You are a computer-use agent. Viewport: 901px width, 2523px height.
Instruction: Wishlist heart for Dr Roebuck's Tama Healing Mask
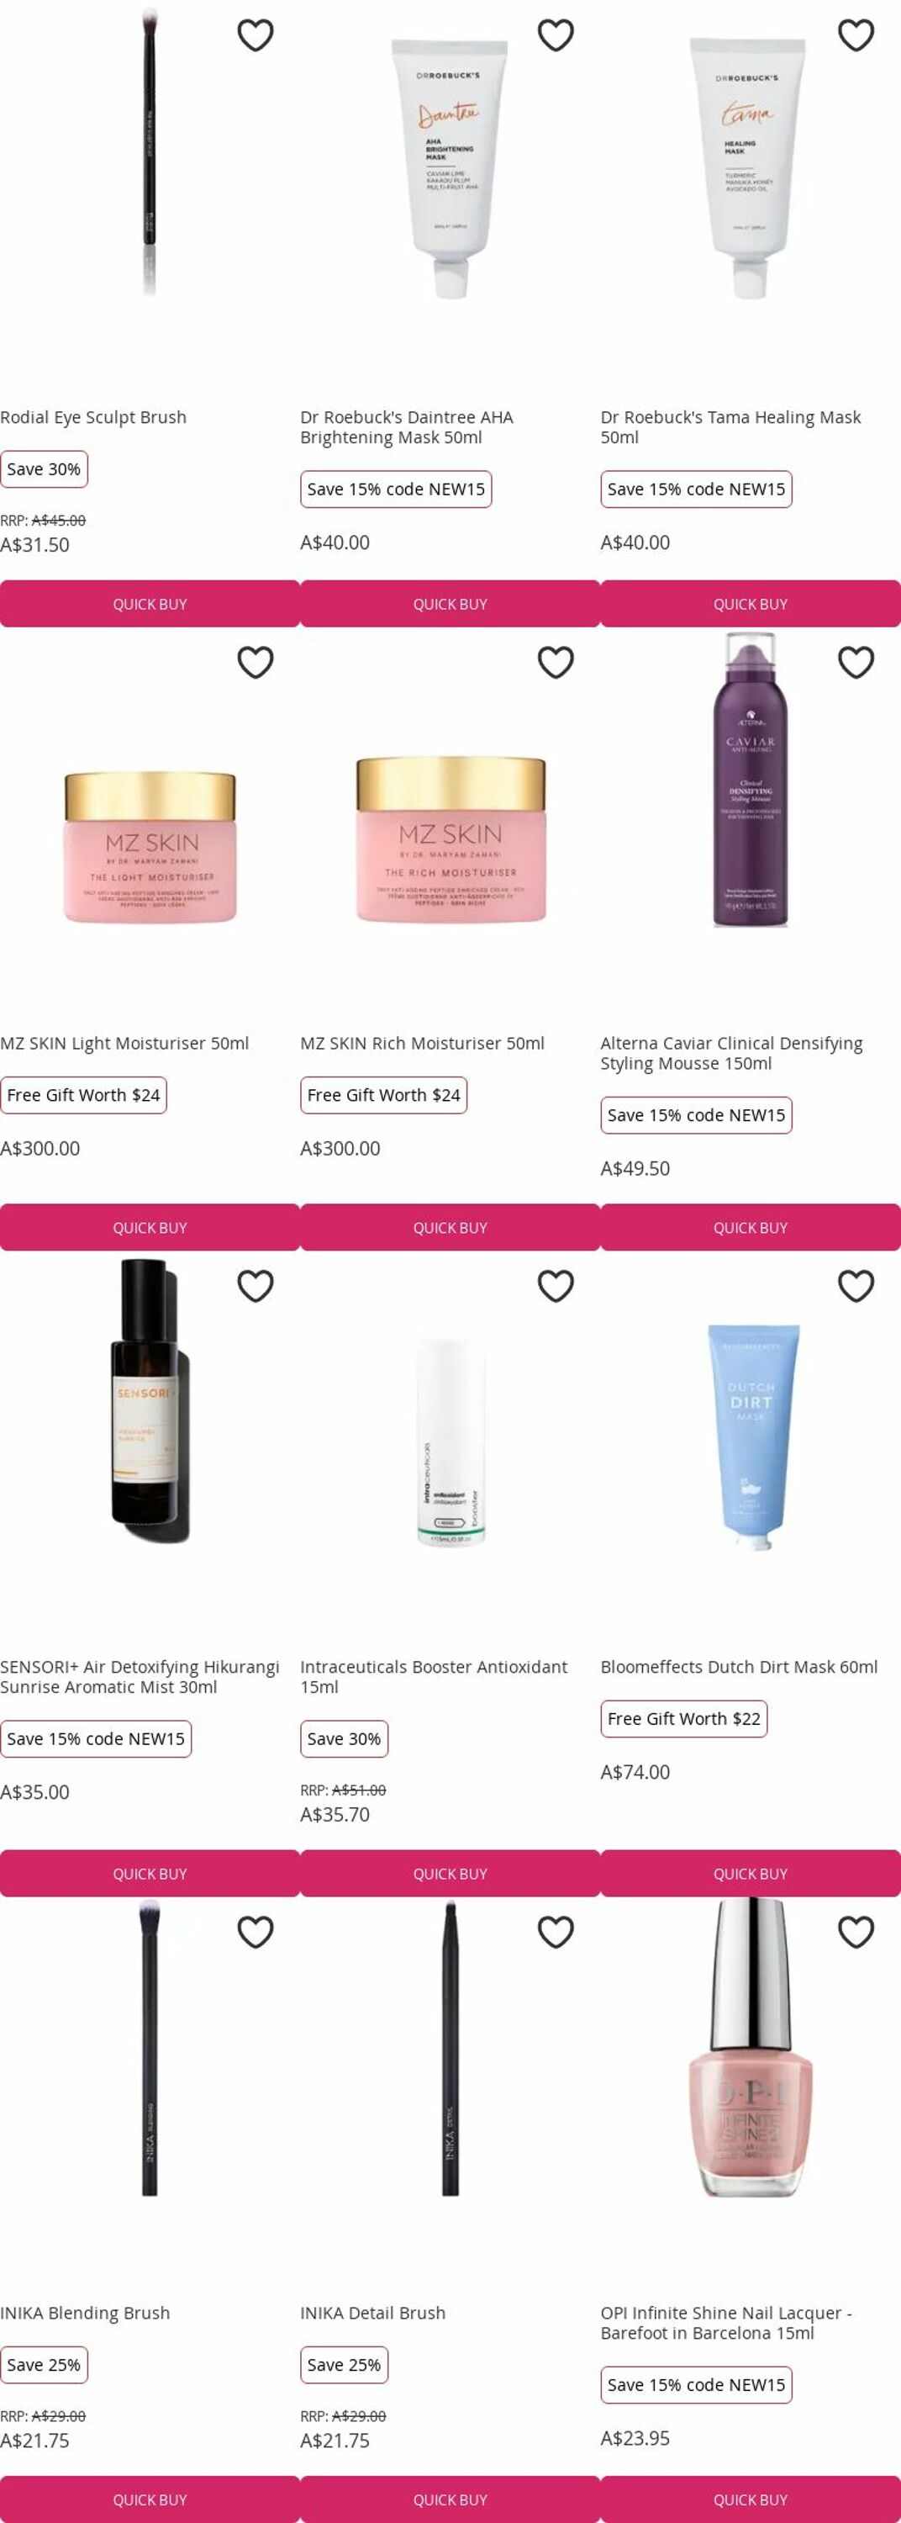(x=856, y=35)
